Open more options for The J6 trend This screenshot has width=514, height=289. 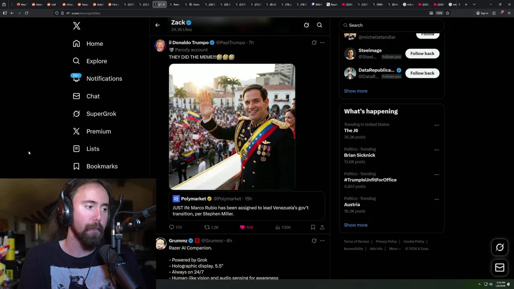(436, 125)
